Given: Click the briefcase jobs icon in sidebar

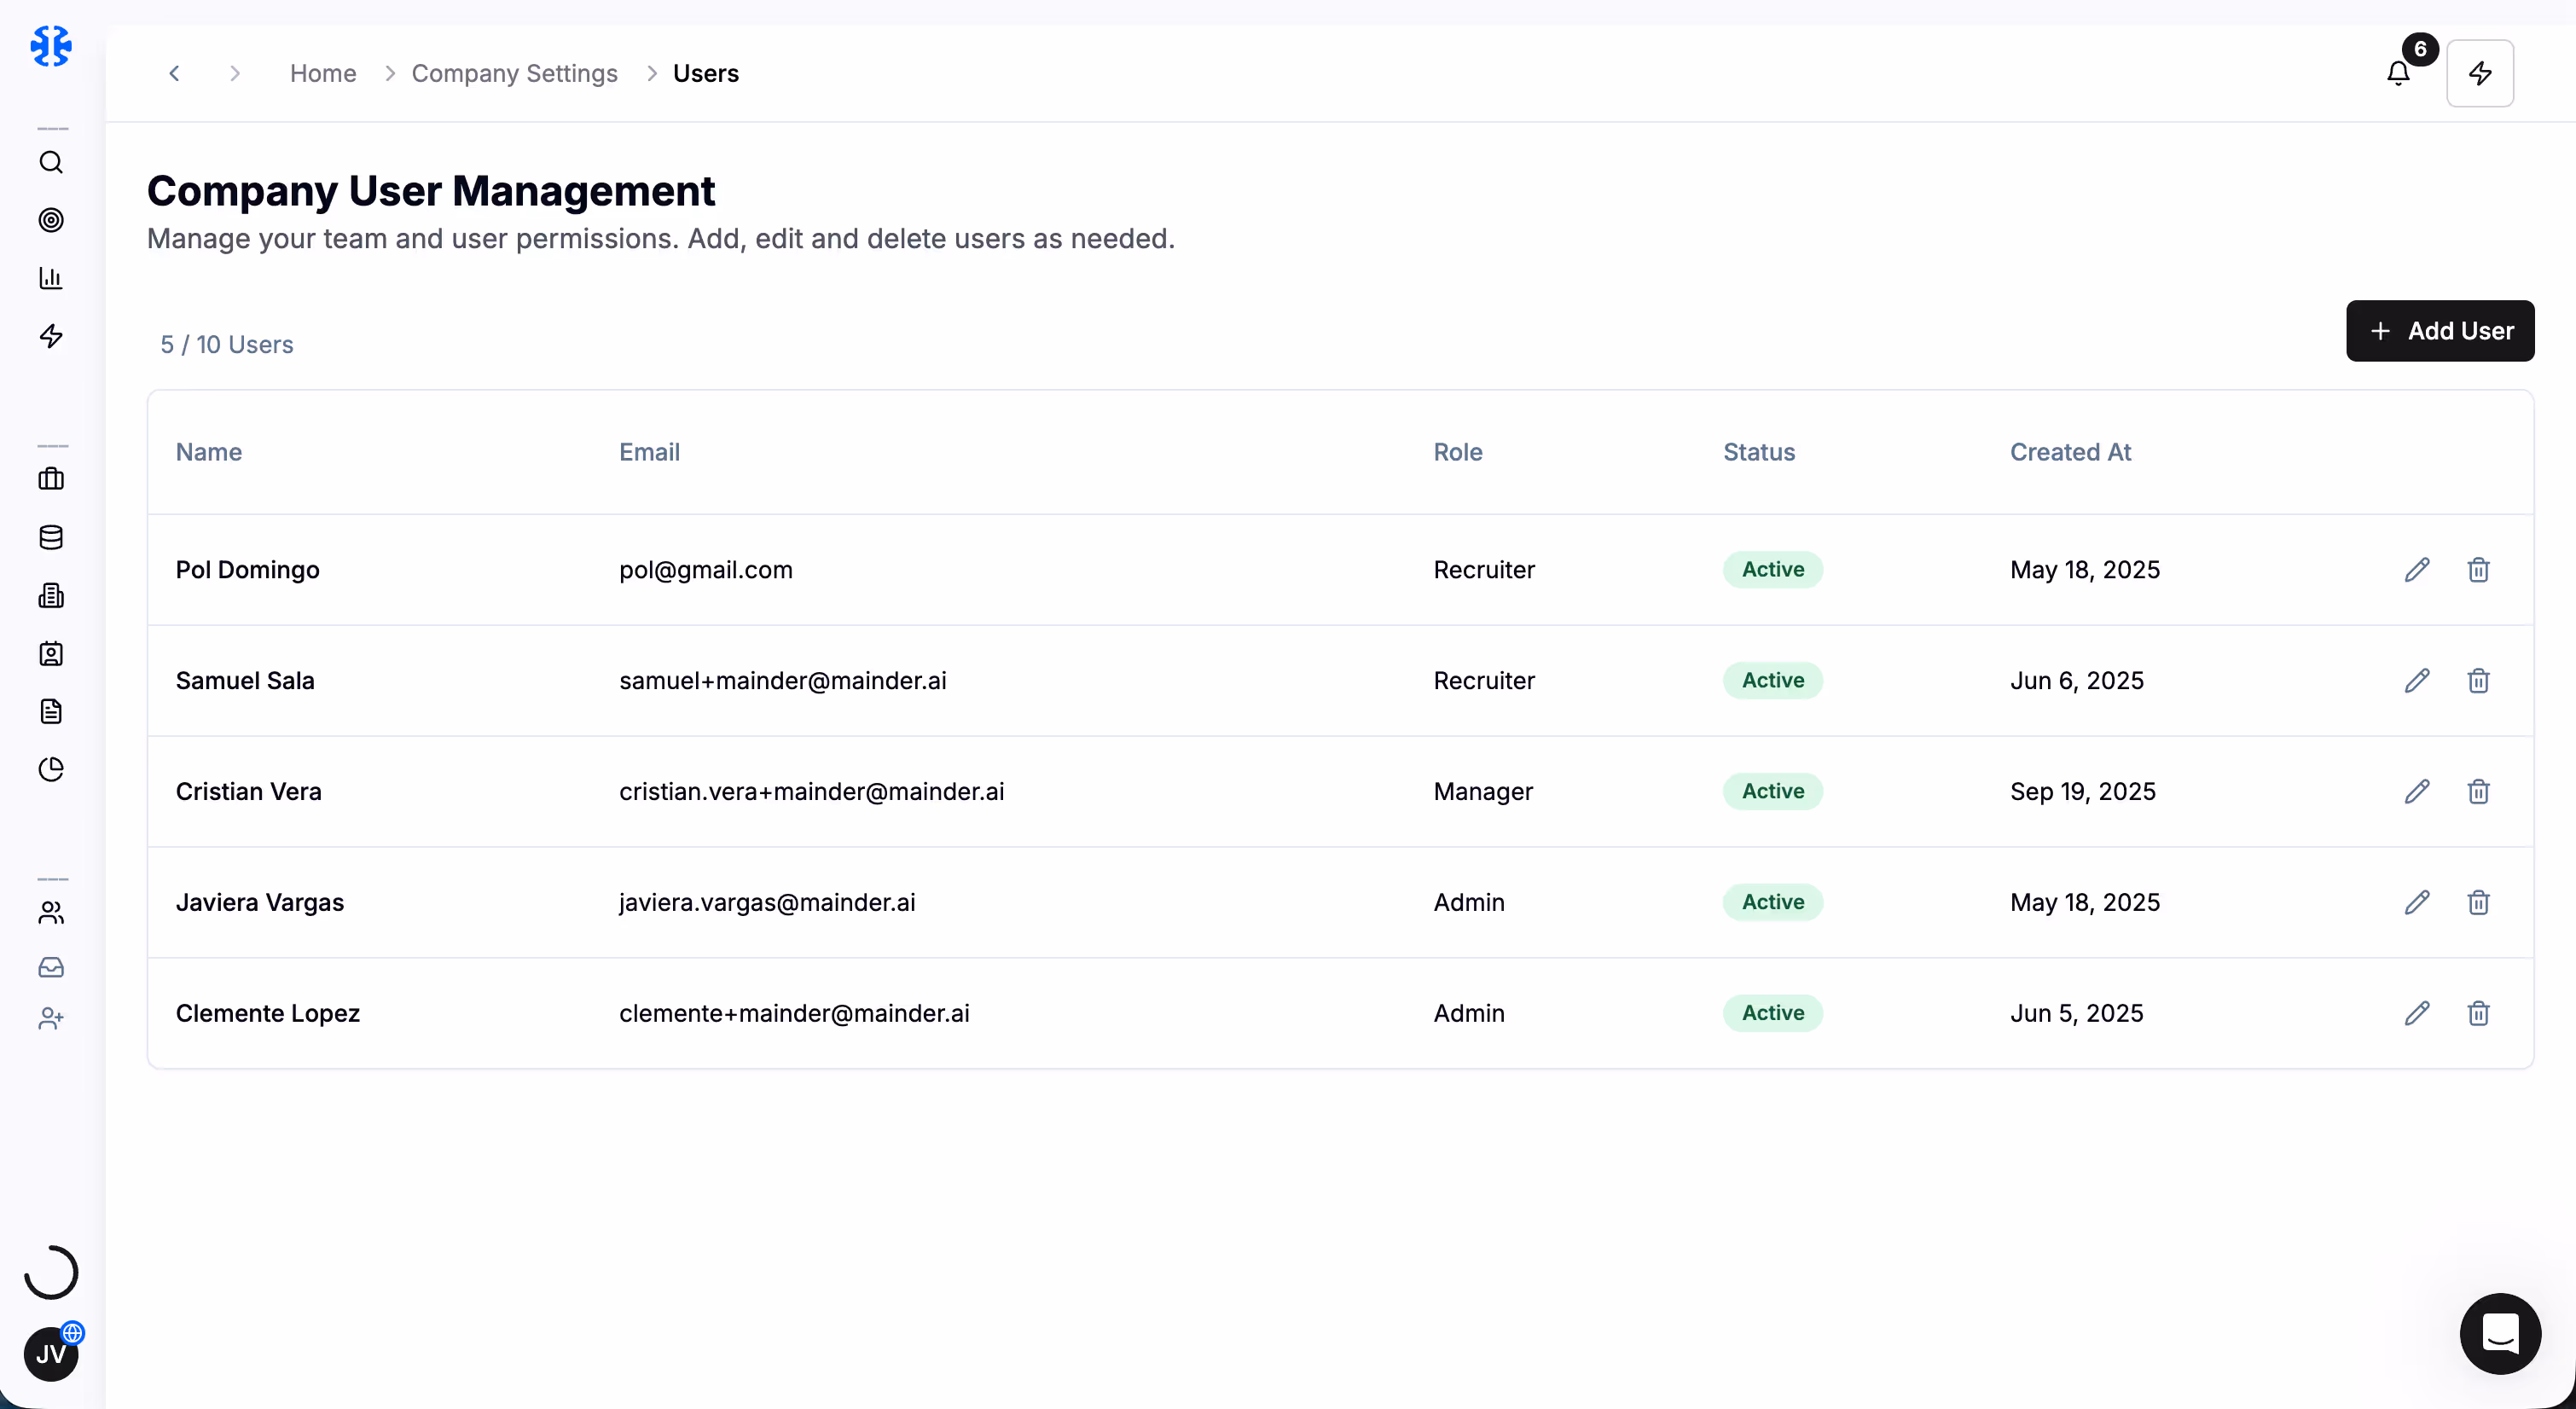Looking at the screenshot, I should 51,479.
